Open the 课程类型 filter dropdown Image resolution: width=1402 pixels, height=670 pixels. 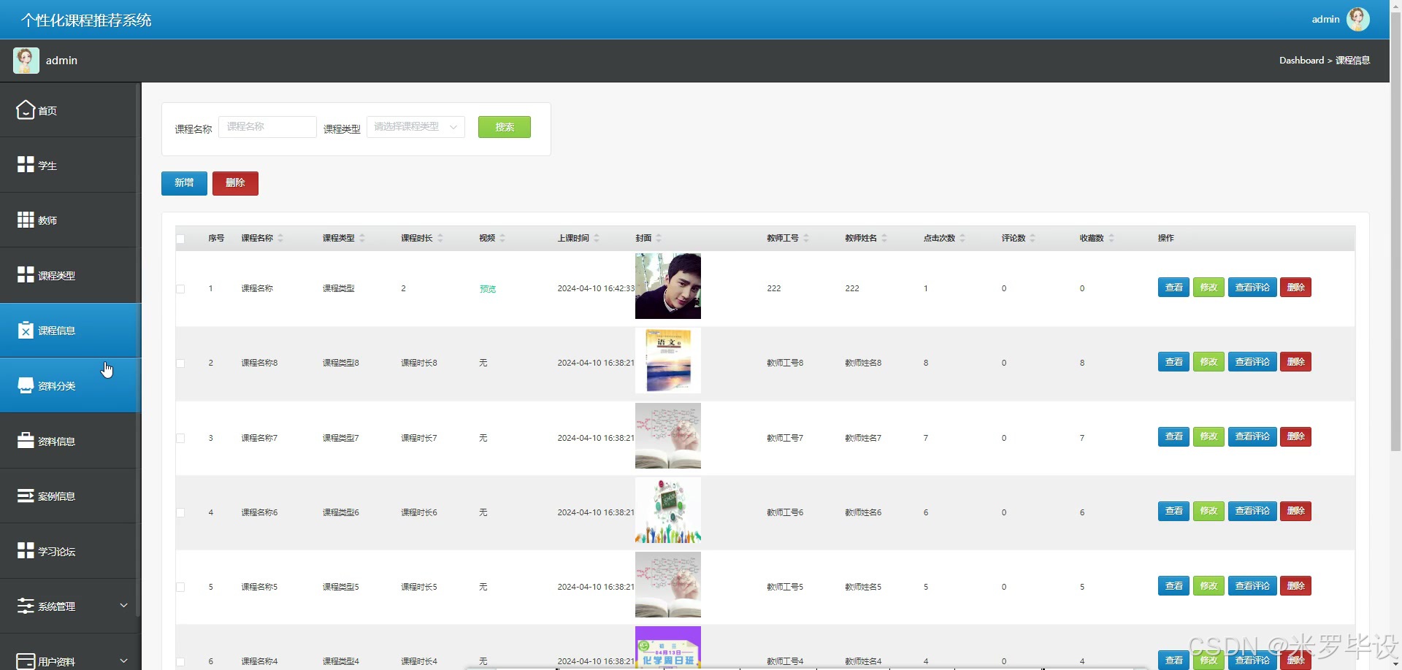coord(415,127)
